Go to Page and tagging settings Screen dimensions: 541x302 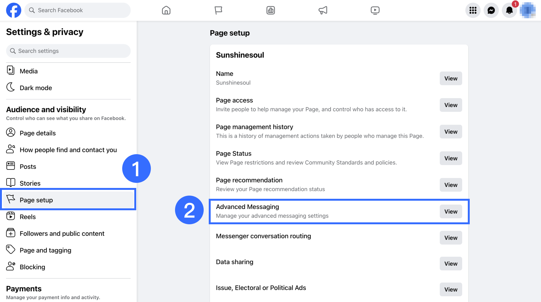[45, 250]
